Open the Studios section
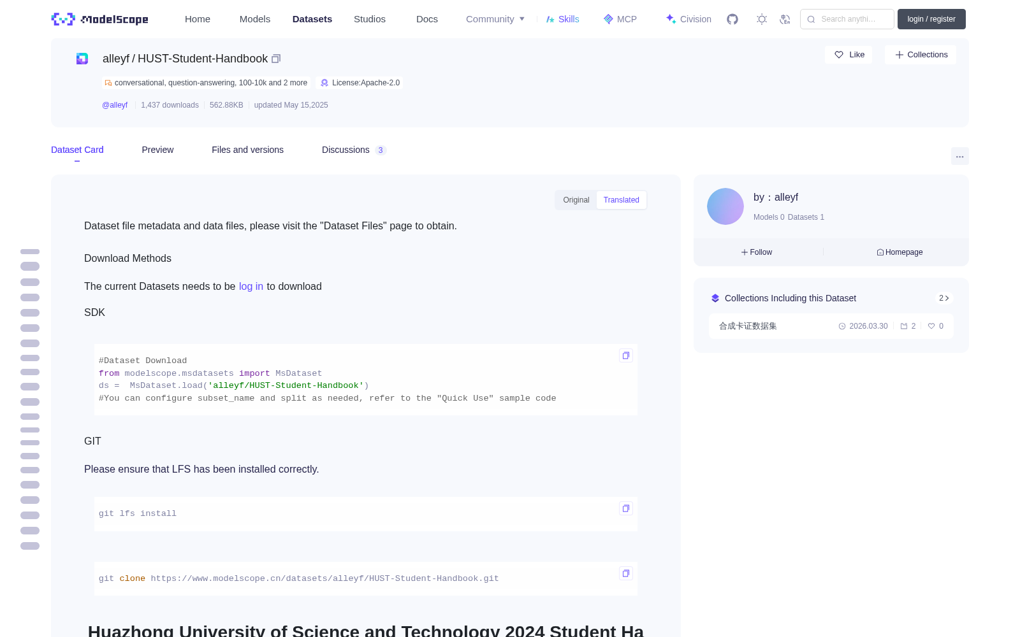Image resolution: width=1020 pixels, height=637 pixels. (x=370, y=19)
